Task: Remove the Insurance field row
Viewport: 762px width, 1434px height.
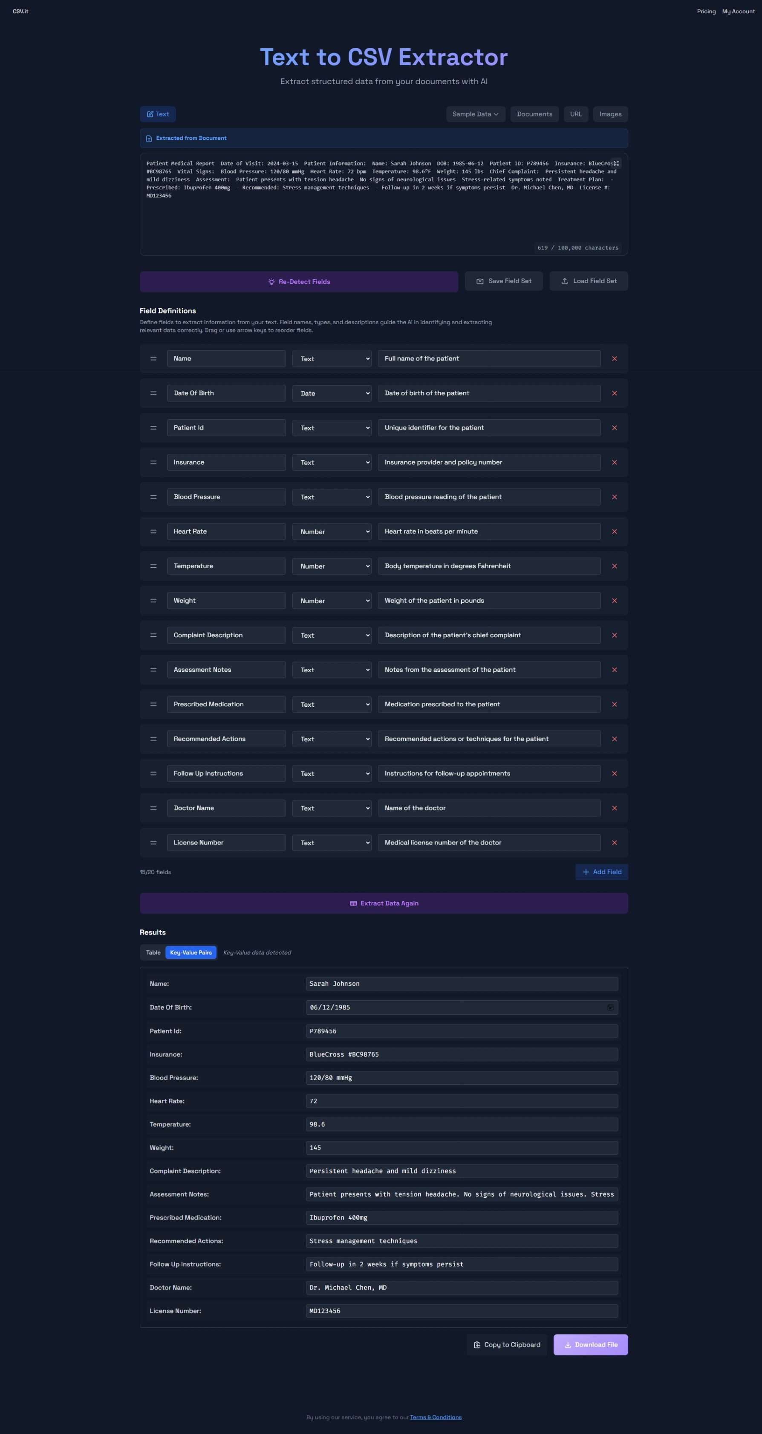Action: (614, 462)
